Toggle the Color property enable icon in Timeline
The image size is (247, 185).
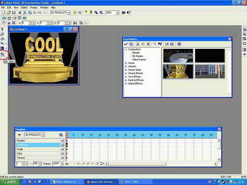[x=62, y=153]
